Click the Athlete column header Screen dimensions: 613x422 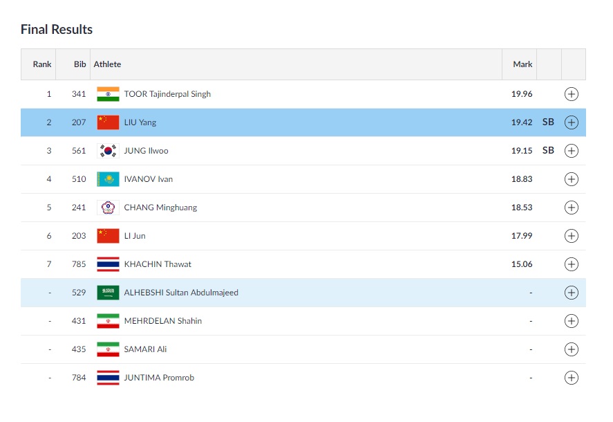point(107,64)
